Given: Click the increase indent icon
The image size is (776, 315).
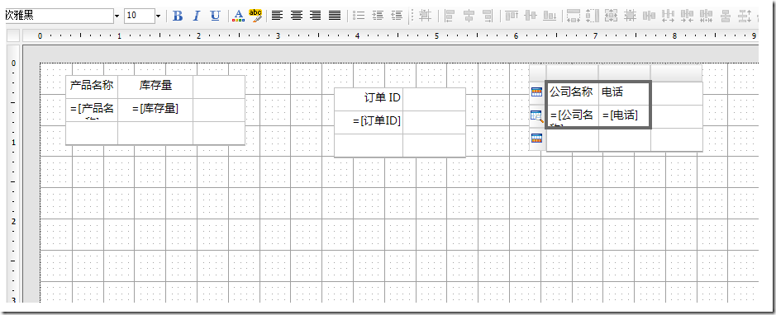Looking at the screenshot, I should click(x=378, y=16).
